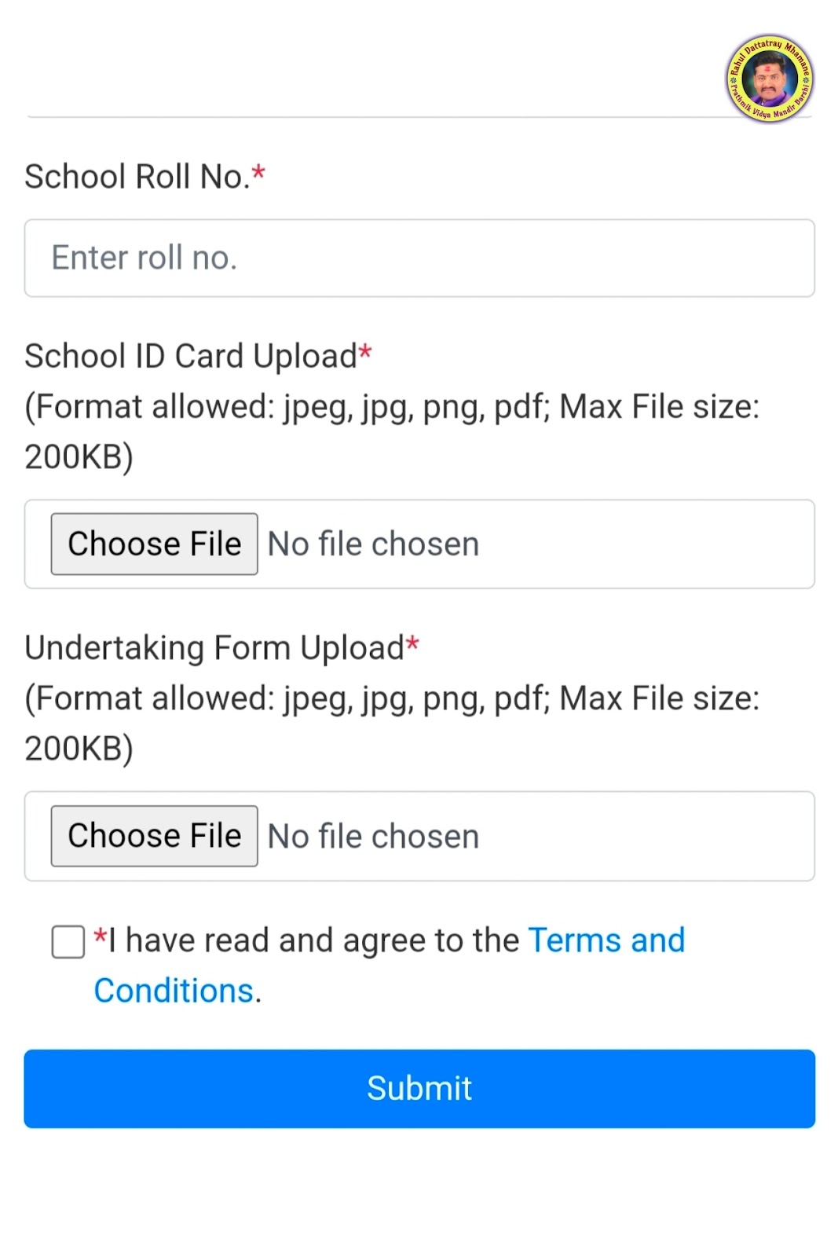Click format allowed note under School ID Card Upload

pyautogui.click(x=392, y=431)
